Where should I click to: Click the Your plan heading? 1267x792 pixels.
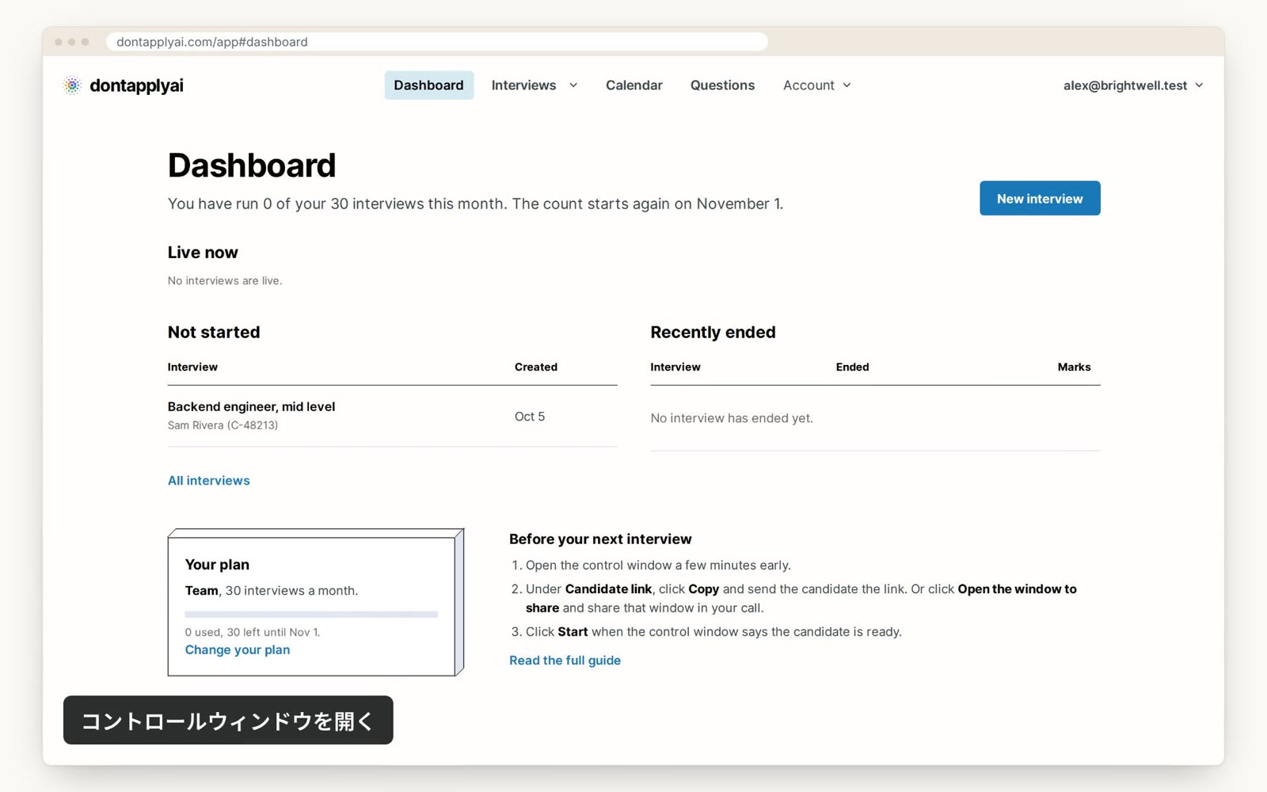(217, 565)
